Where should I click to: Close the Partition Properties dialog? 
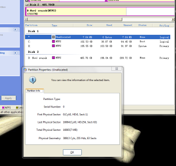pos(117,69)
